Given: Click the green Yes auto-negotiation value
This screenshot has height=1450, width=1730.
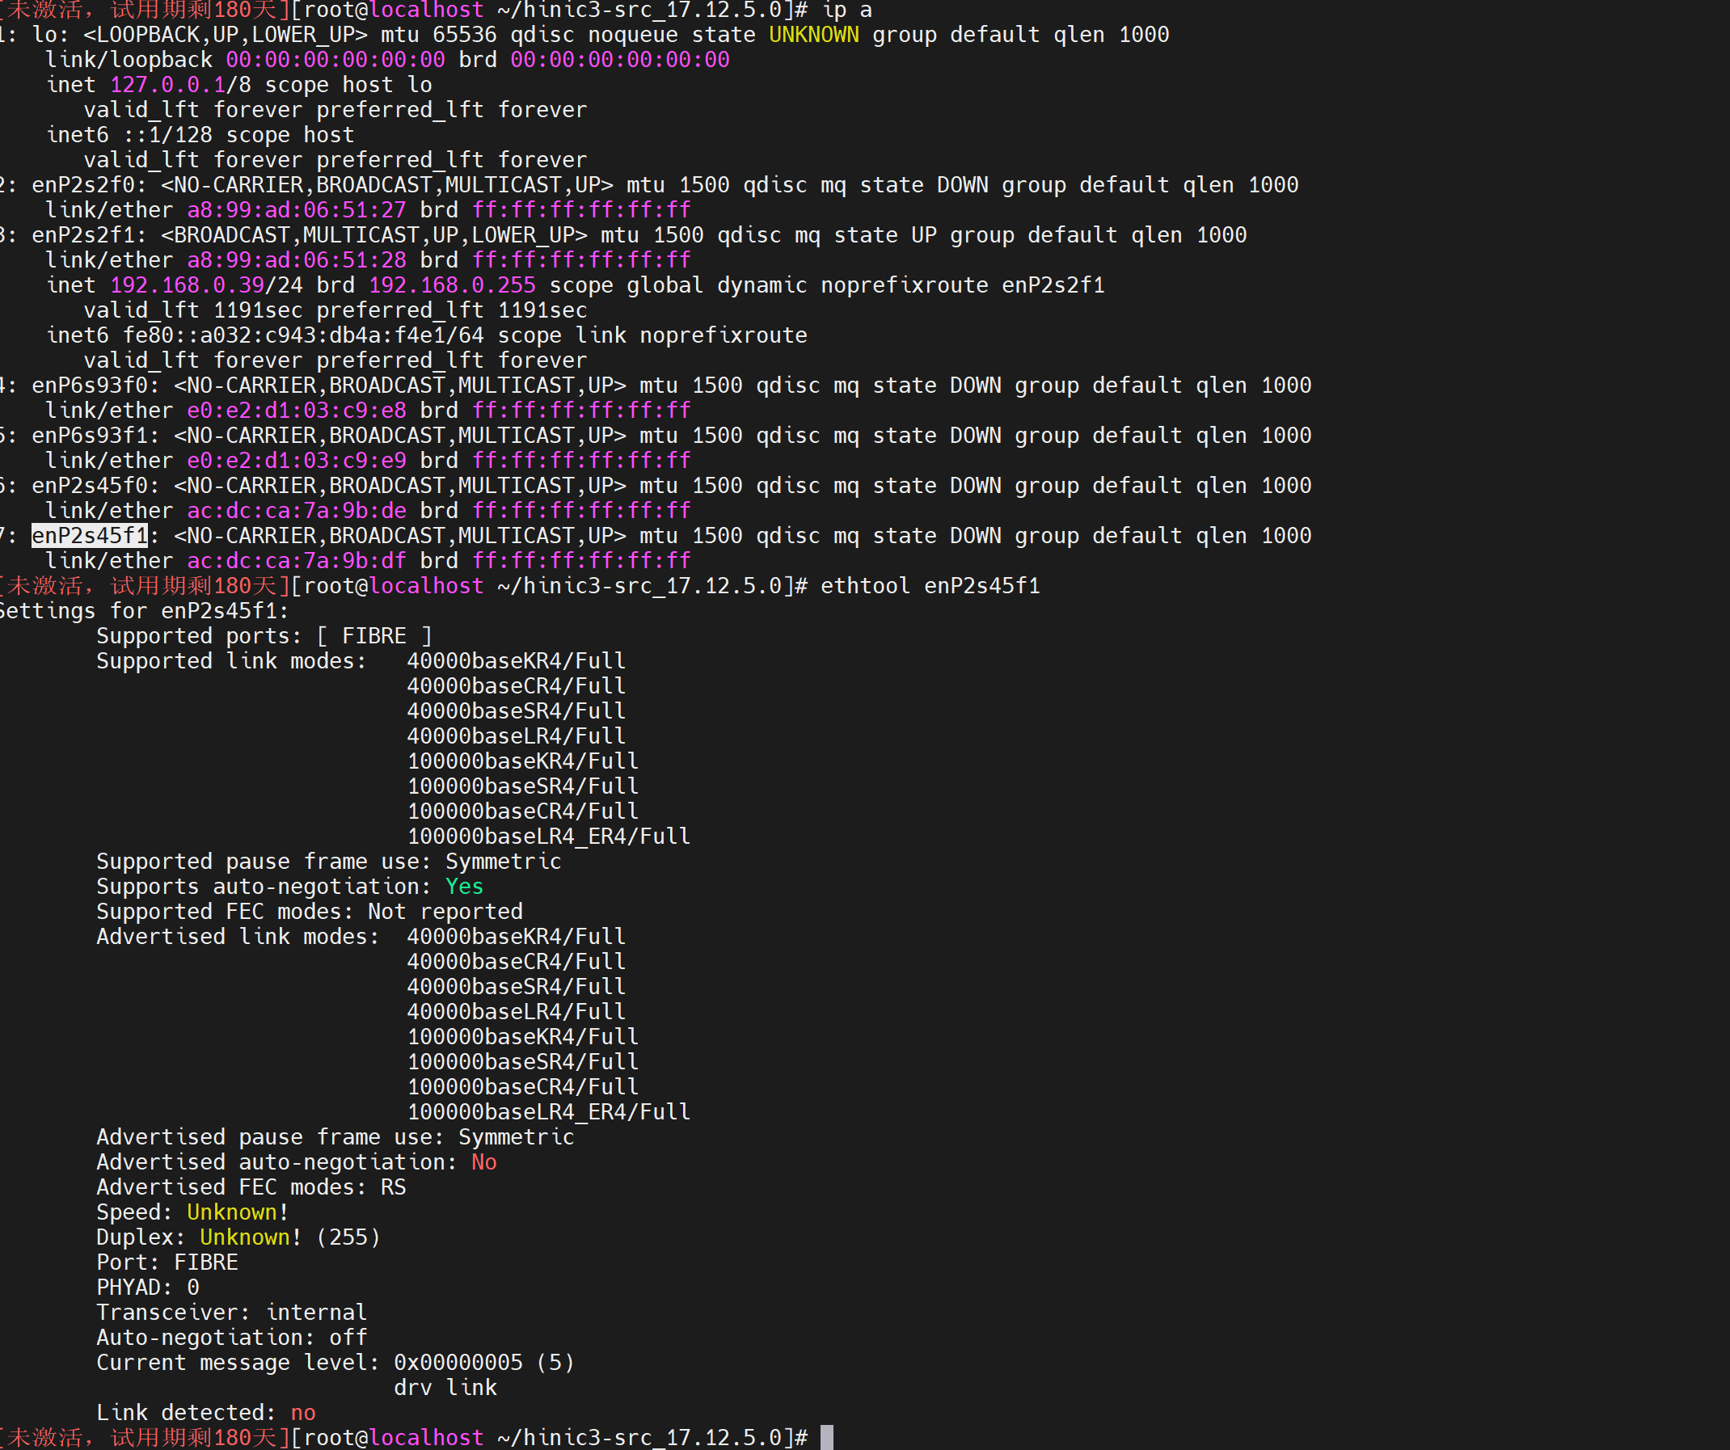Looking at the screenshot, I should pyautogui.click(x=464, y=887).
